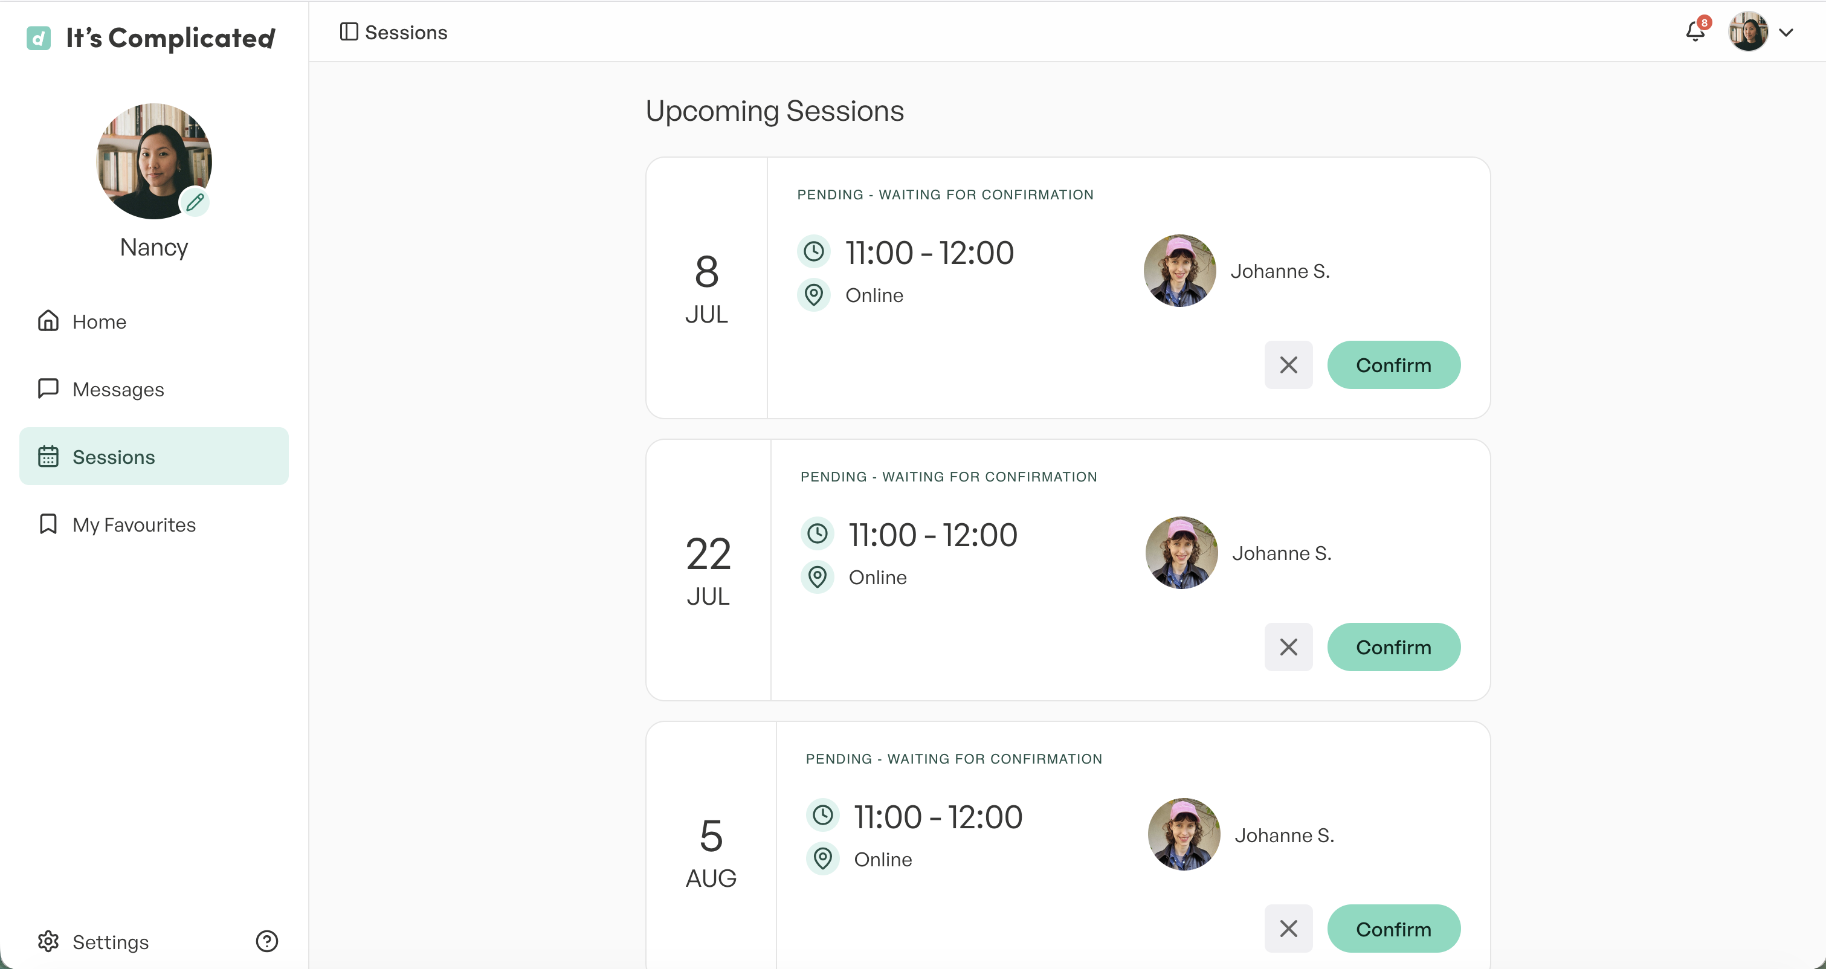The width and height of the screenshot is (1826, 969).
Task: Click Nancy's profile picture in sidebar
Action: coord(154,161)
